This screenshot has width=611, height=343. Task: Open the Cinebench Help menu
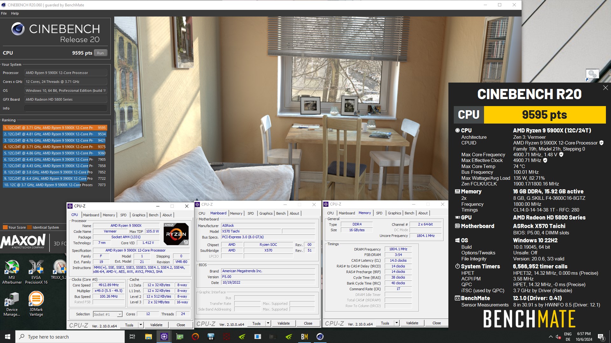[15, 13]
